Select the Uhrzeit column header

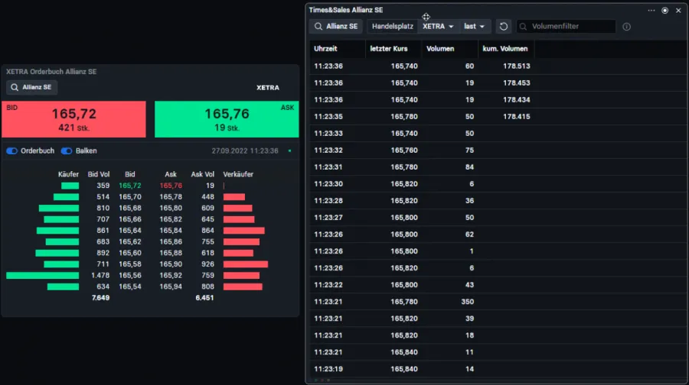[326, 49]
